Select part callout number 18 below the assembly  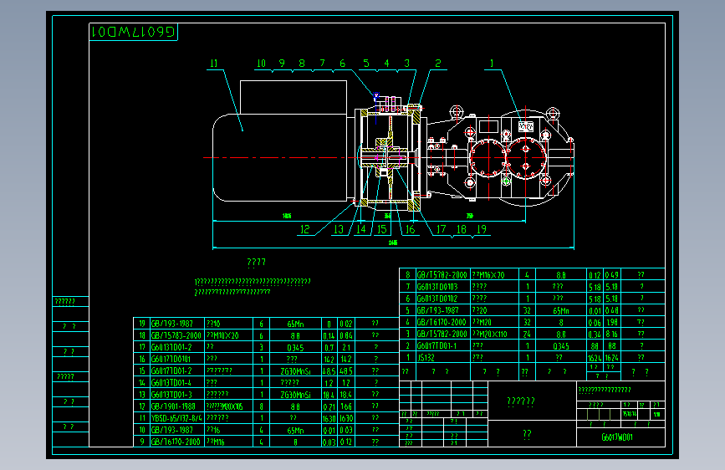pos(462,229)
